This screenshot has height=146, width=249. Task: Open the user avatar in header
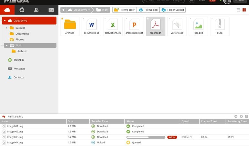pos(227,1)
